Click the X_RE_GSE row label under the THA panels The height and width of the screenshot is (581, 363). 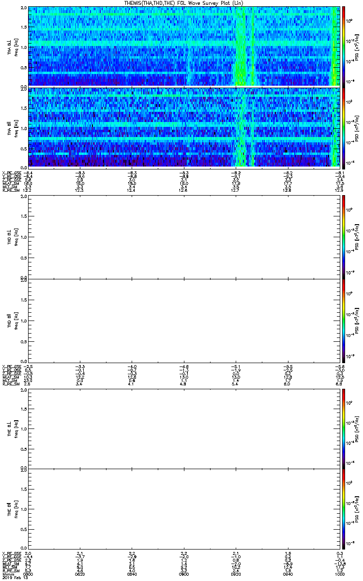[x=12, y=172]
